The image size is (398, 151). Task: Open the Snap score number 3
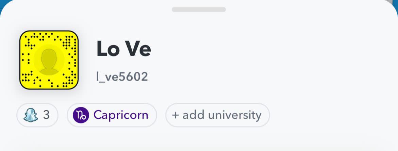pyautogui.click(x=46, y=115)
